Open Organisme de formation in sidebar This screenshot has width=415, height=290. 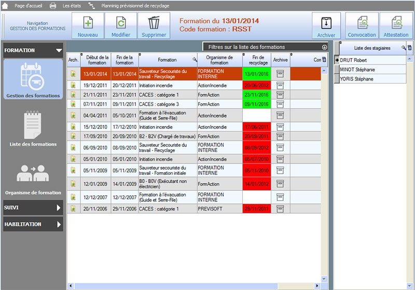(33, 180)
